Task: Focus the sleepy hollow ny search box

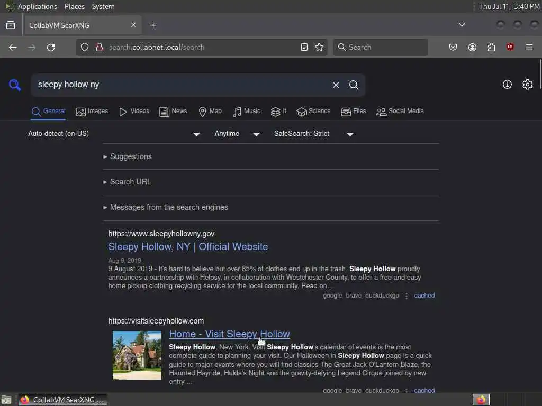Action: (x=180, y=85)
